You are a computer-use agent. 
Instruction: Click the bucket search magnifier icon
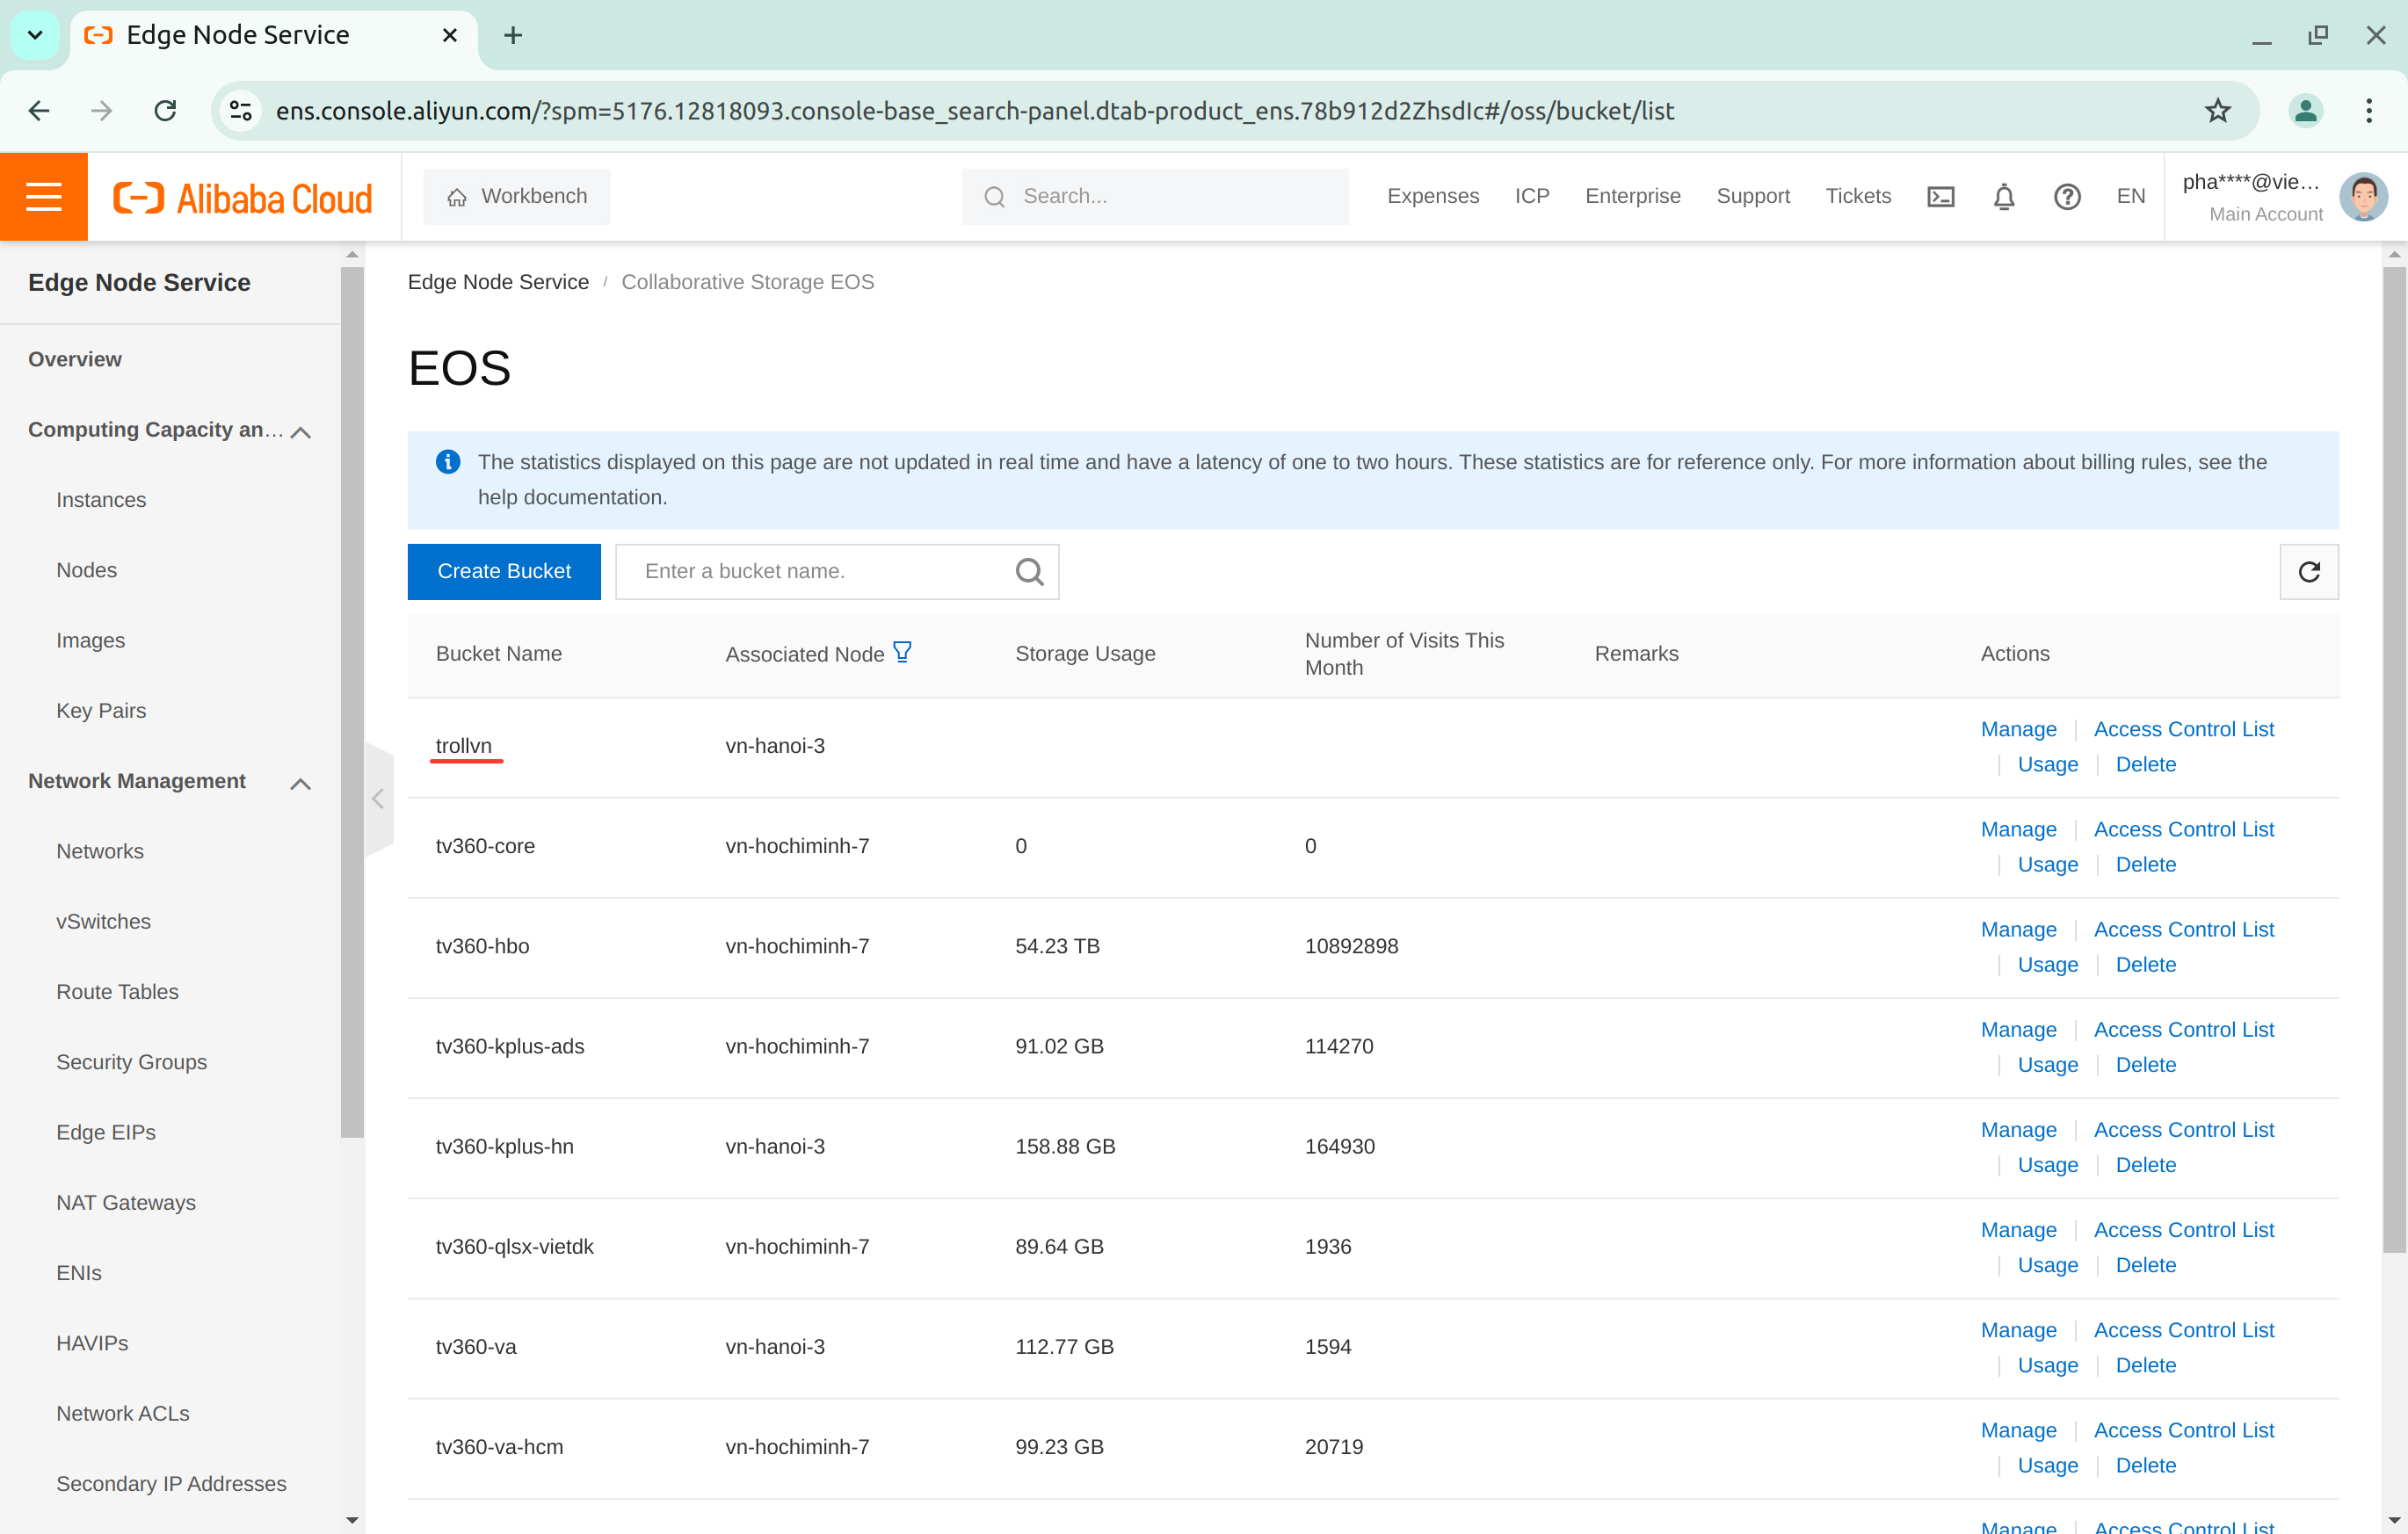pos(1029,571)
